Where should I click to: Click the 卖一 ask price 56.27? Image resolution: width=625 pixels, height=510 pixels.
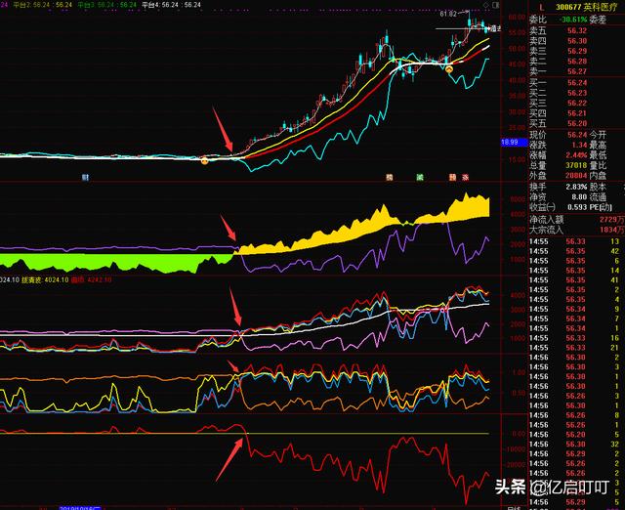(576, 71)
